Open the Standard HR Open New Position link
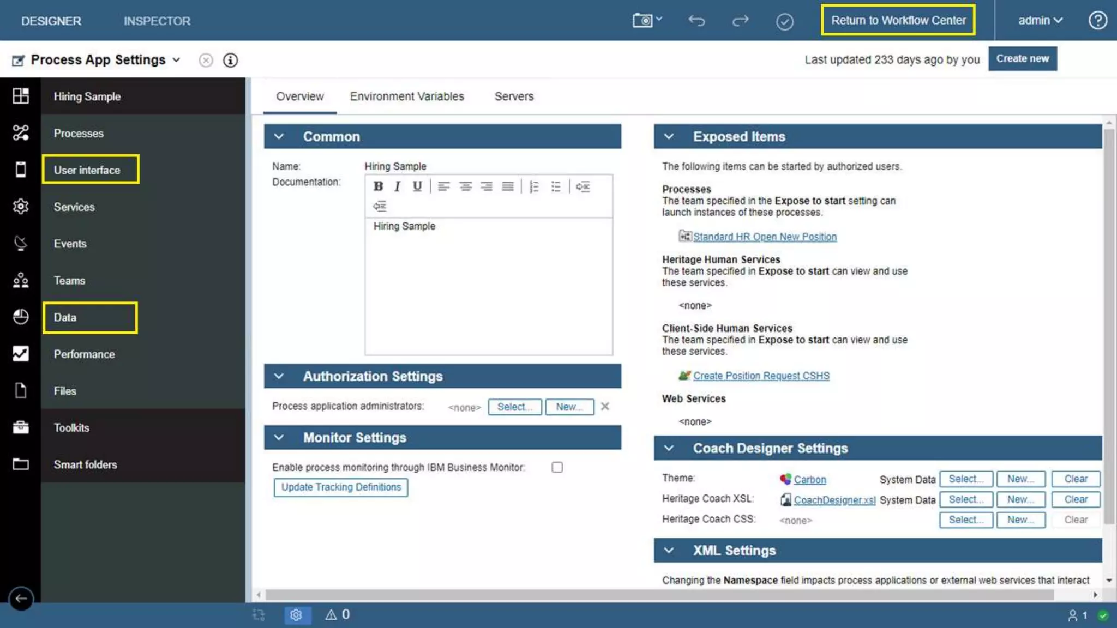 765,237
